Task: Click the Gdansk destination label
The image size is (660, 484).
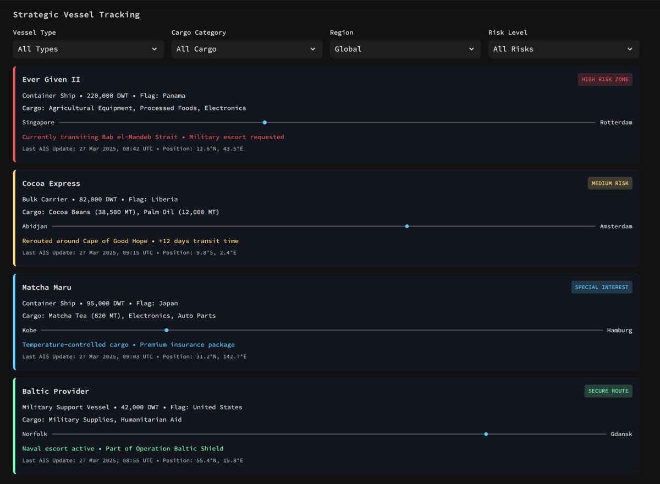Action: coord(621,434)
